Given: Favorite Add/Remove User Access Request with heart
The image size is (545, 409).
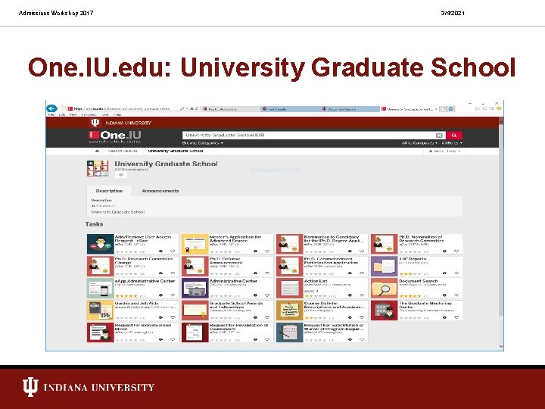Looking at the screenshot, I should [x=173, y=251].
